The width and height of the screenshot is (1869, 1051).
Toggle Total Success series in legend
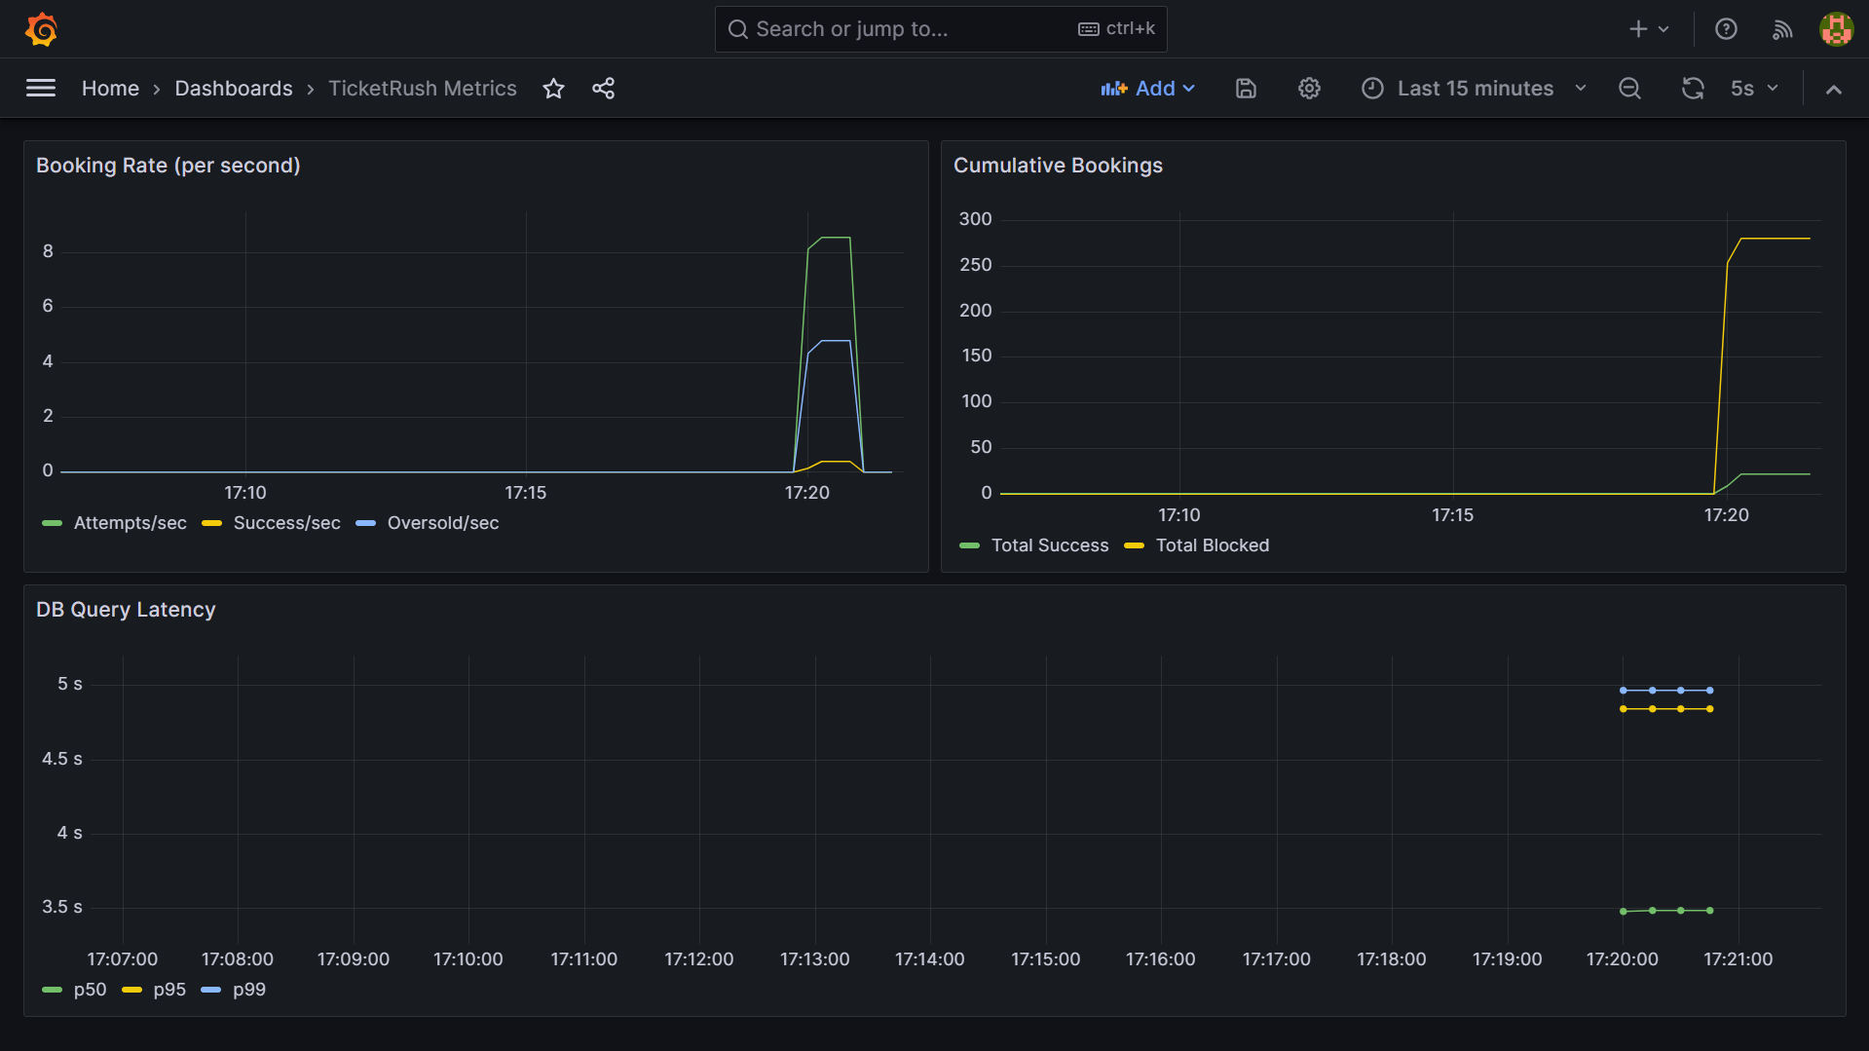click(1050, 545)
